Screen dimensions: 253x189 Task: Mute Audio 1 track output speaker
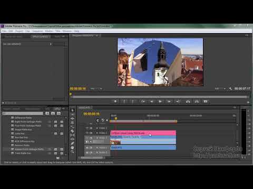(x=87, y=148)
